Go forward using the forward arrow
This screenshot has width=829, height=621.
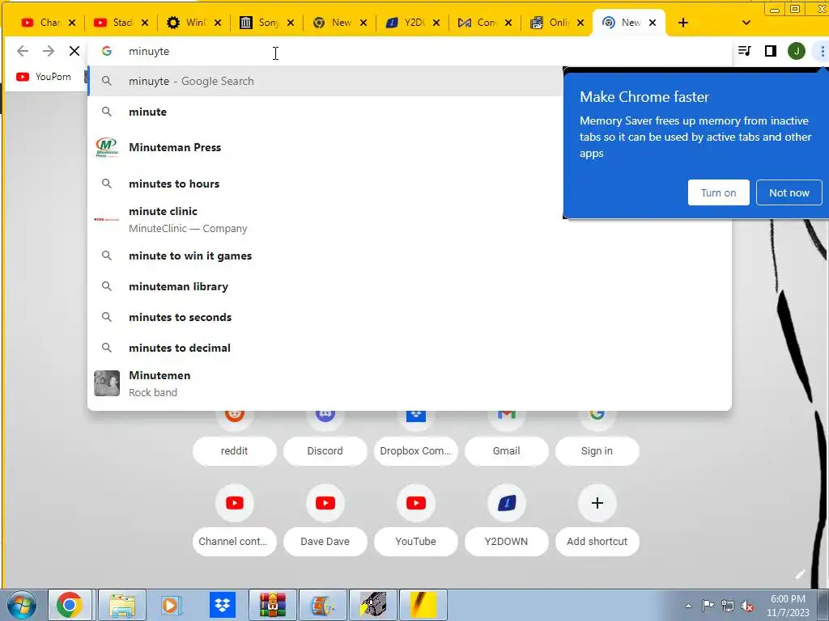pos(49,51)
